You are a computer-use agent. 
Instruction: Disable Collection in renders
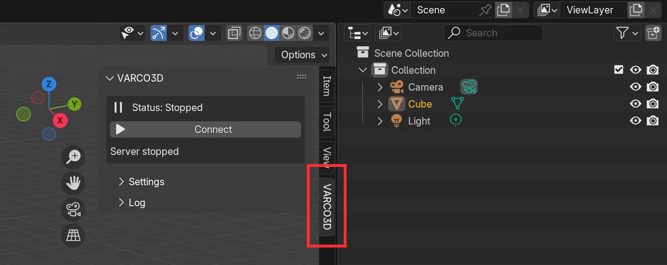[x=653, y=70]
